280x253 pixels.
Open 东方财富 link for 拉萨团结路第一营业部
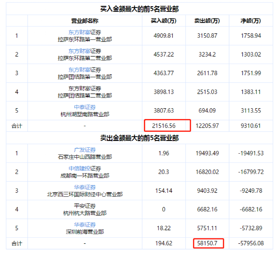click(79, 70)
